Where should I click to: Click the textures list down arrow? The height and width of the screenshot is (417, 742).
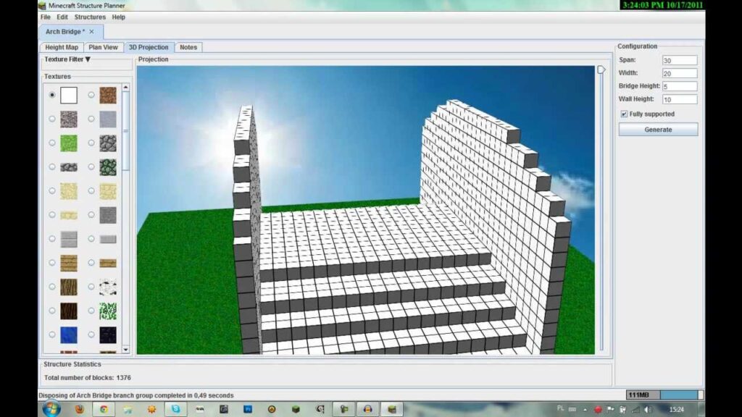coord(125,350)
